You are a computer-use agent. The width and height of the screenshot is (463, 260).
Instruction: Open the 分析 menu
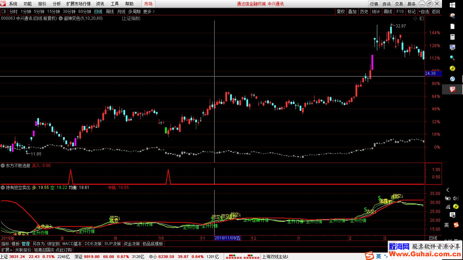tap(57, 4)
